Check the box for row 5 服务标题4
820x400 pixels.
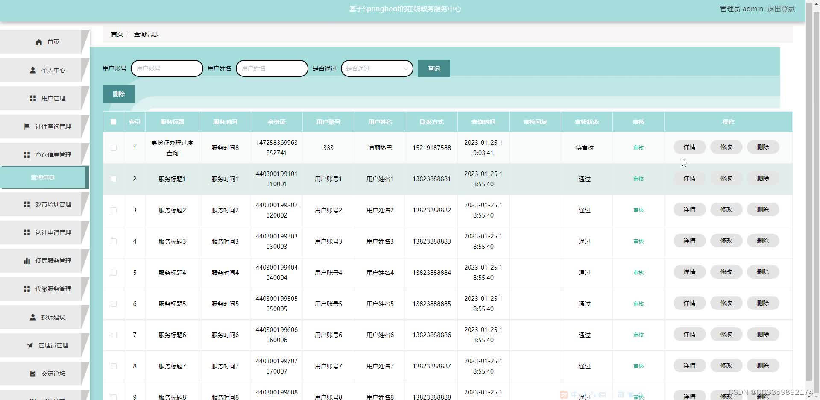tap(114, 273)
